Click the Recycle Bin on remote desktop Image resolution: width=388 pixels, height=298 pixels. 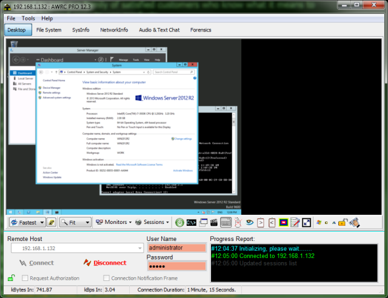[14, 44]
